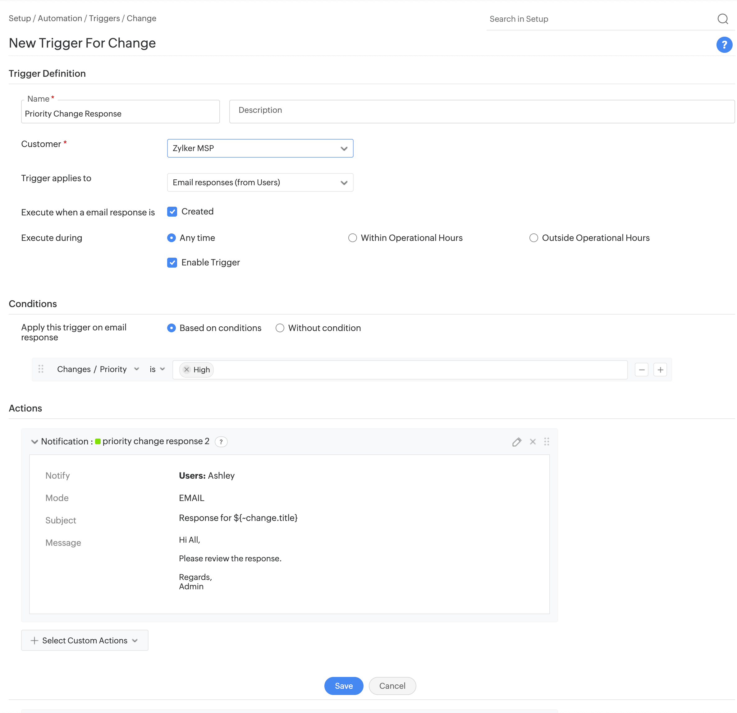This screenshot has width=737, height=713.
Task: Remove the notification action with X icon
Action: click(x=533, y=442)
